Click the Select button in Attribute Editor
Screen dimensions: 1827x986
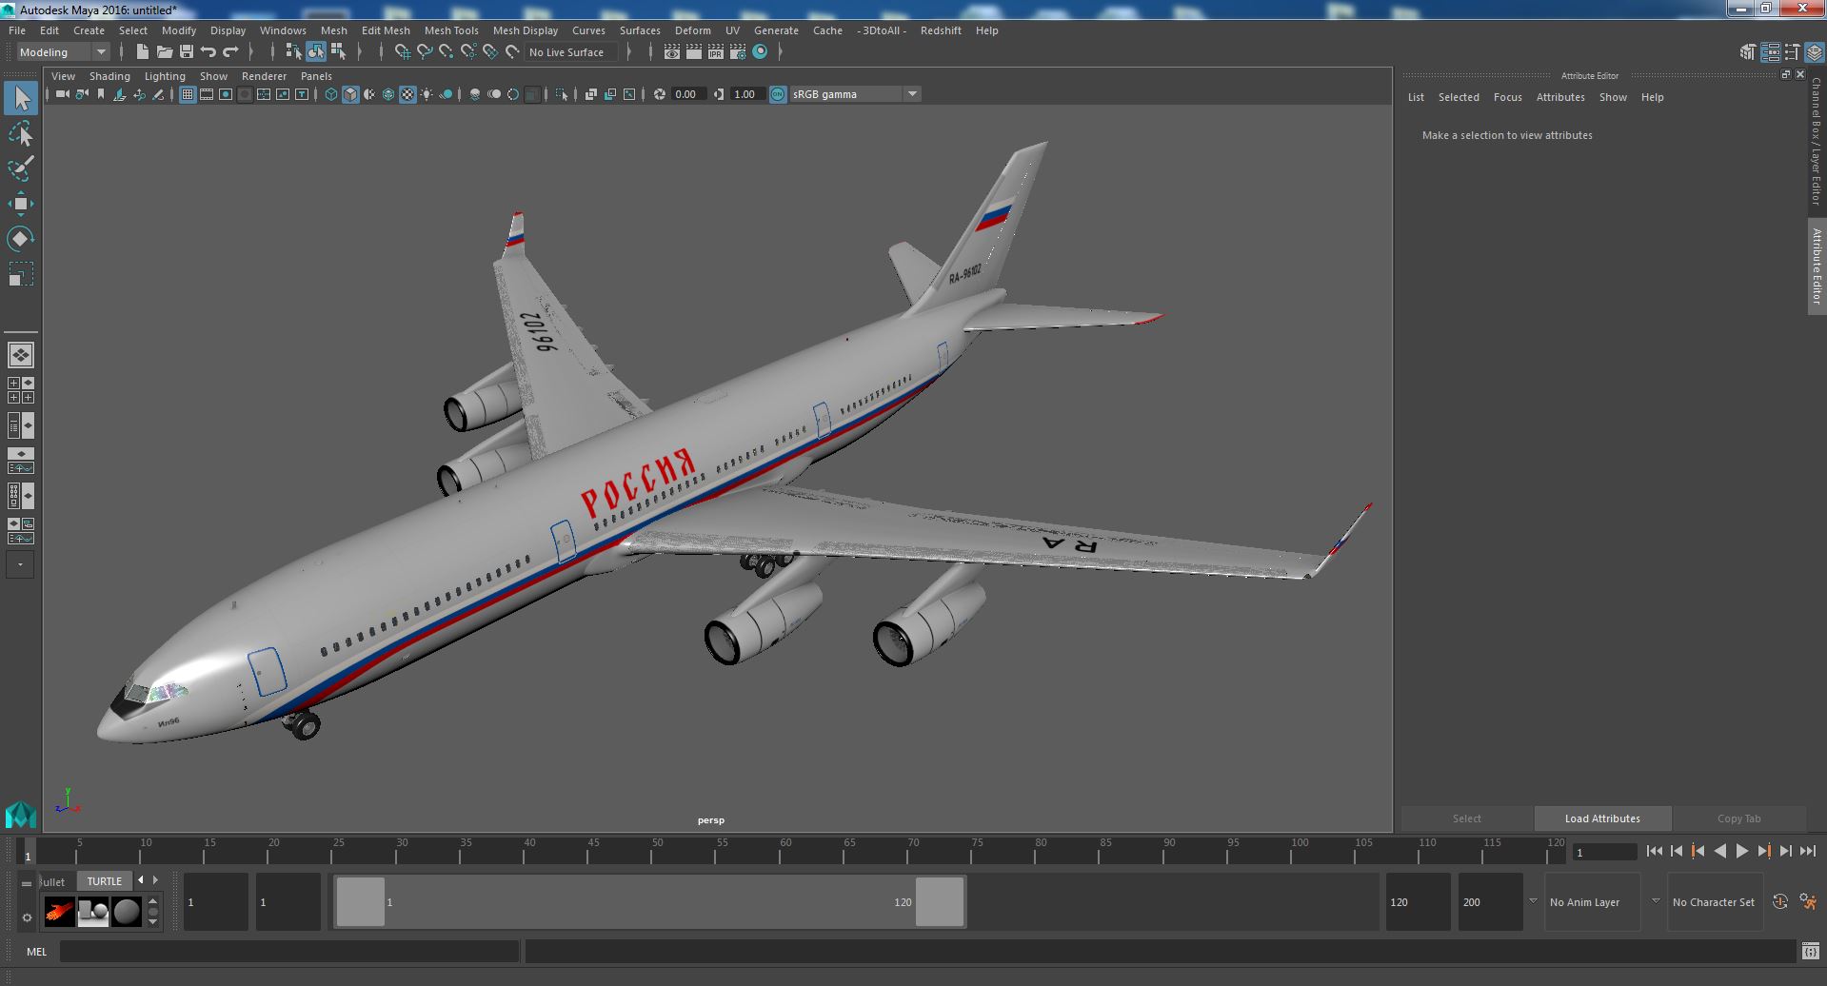point(1466,818)
